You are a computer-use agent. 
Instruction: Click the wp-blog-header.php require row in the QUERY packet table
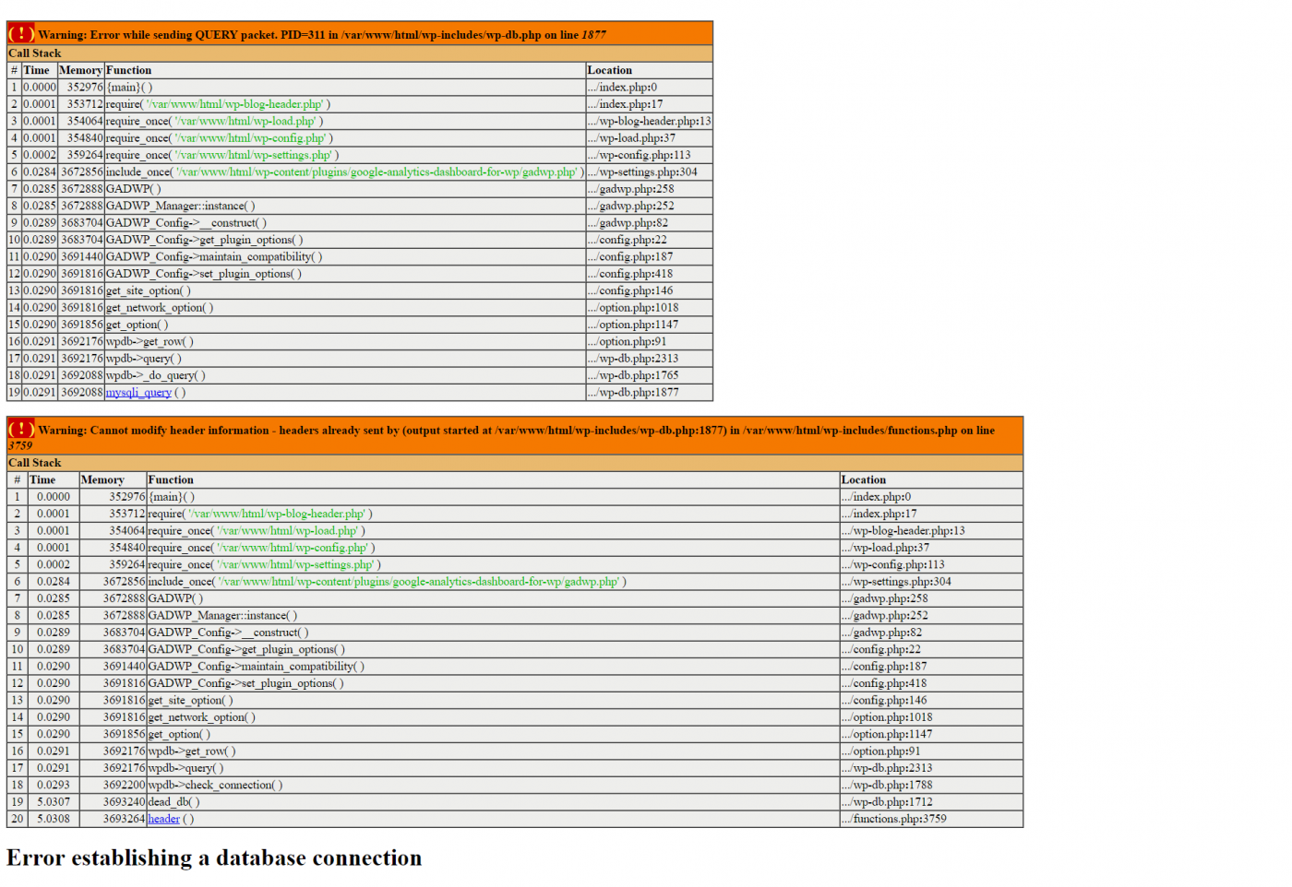[x=219, y=104]
